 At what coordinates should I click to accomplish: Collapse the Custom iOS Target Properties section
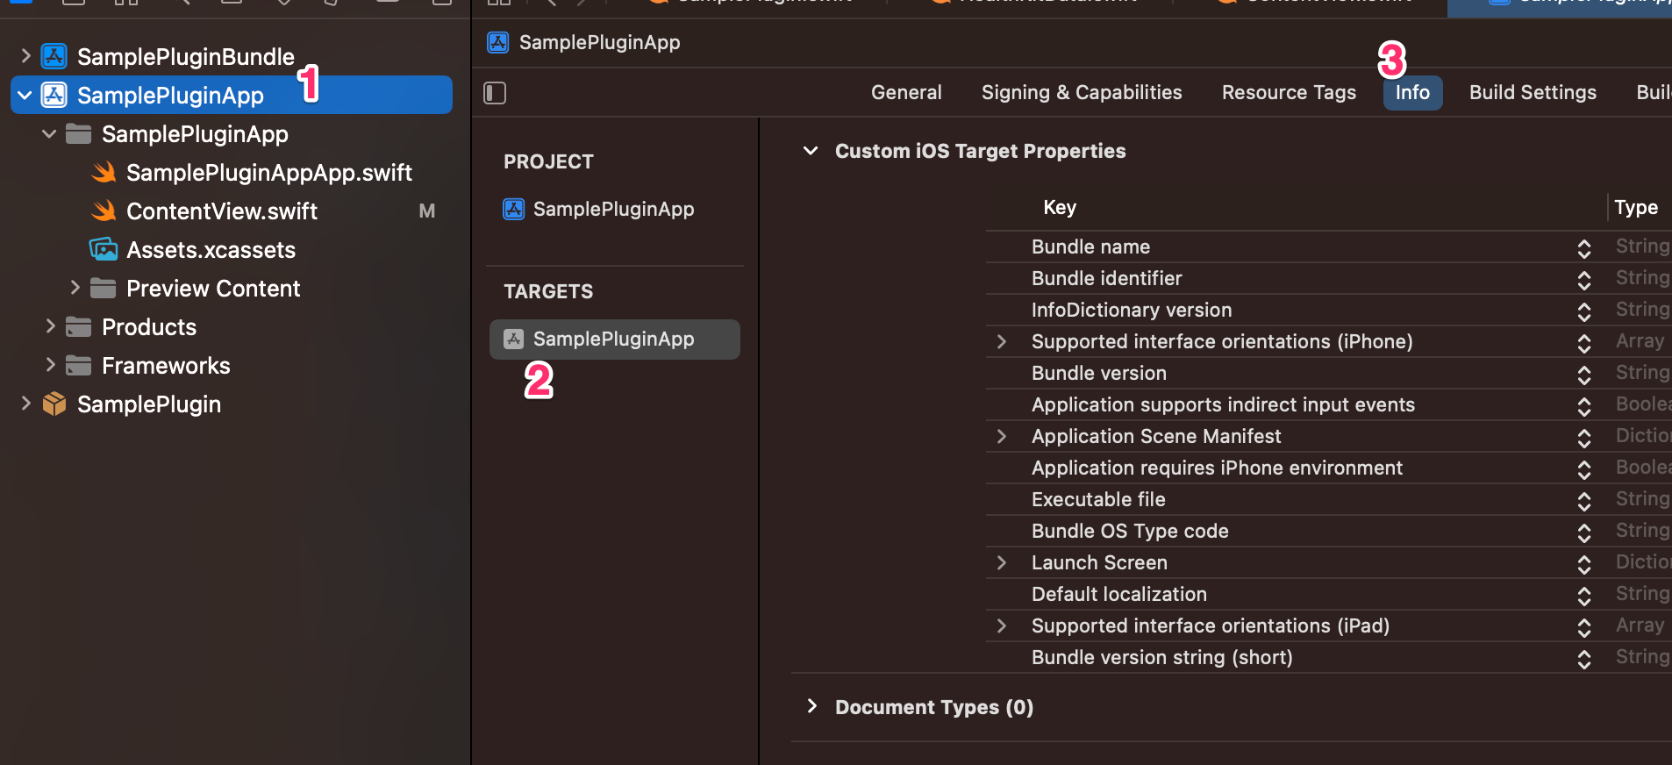click(x=811, y=151)
